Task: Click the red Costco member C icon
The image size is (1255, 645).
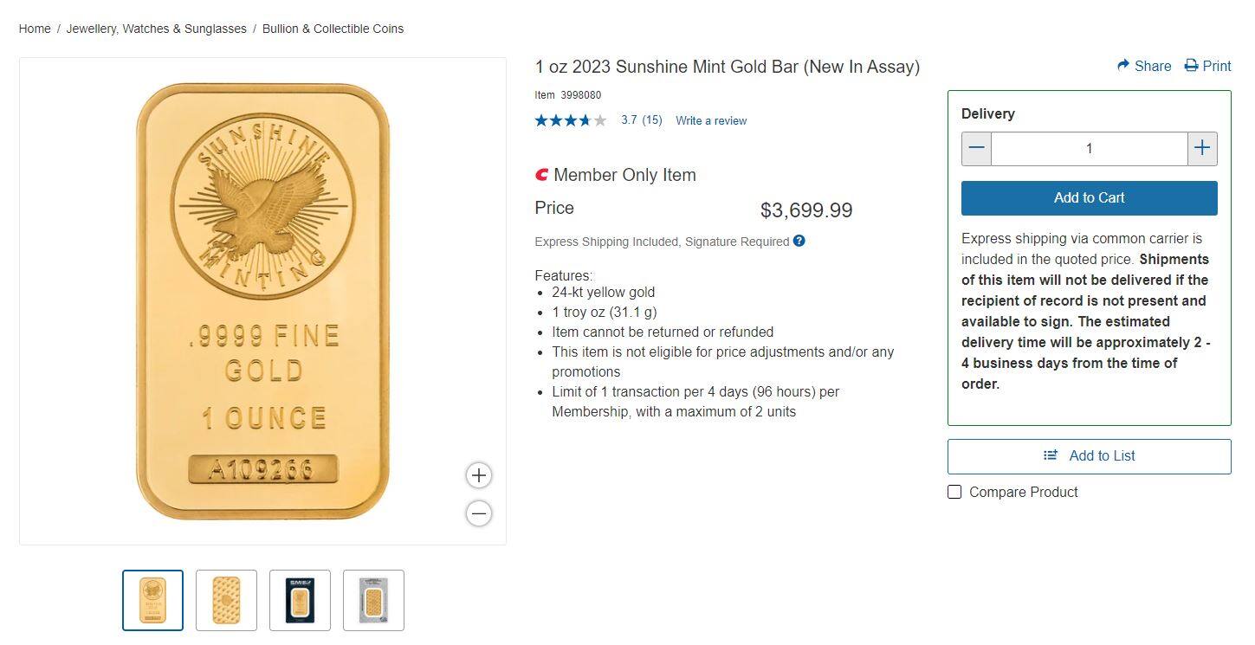Action: [541, 174]
